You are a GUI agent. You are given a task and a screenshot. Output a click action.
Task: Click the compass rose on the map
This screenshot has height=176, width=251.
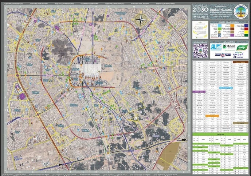(x=140, y=19)
